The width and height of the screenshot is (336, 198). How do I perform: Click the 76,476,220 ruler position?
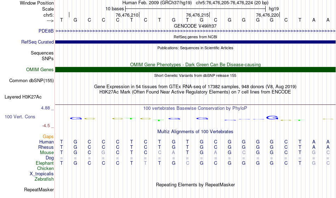point(267,15)
